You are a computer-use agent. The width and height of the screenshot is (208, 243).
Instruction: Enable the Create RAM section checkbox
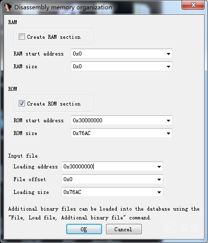click(22, 37)
